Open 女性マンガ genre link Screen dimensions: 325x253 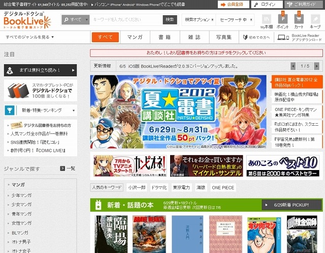tap(21, 223)
